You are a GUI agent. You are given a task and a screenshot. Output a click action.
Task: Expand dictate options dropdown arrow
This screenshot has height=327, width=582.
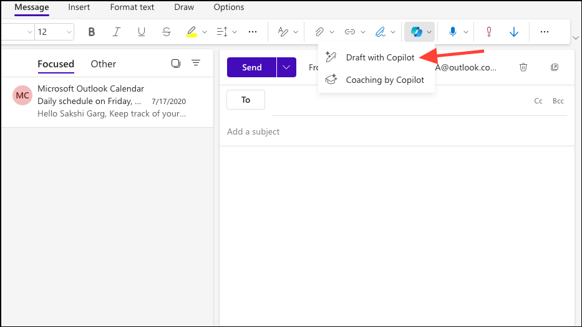(466, 32)
